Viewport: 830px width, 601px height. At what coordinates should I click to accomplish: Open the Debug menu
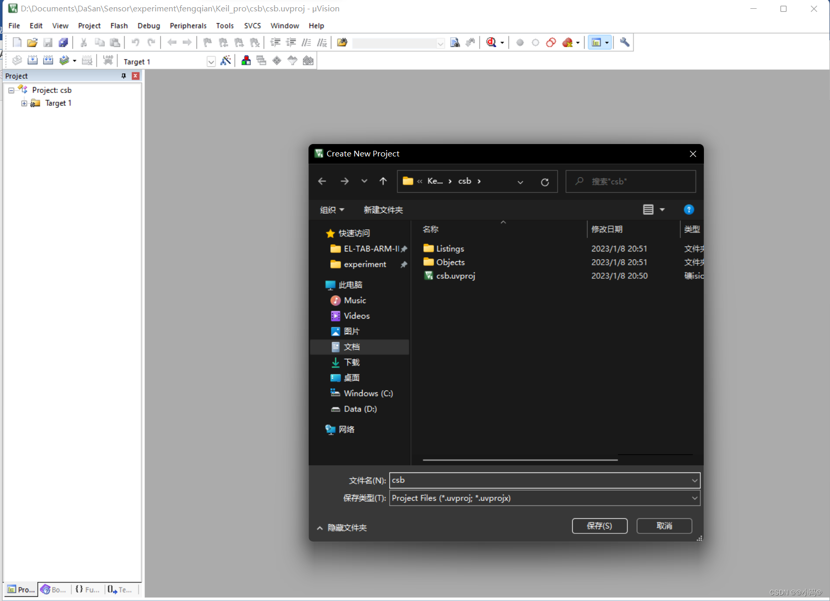[x=149, y=26]
